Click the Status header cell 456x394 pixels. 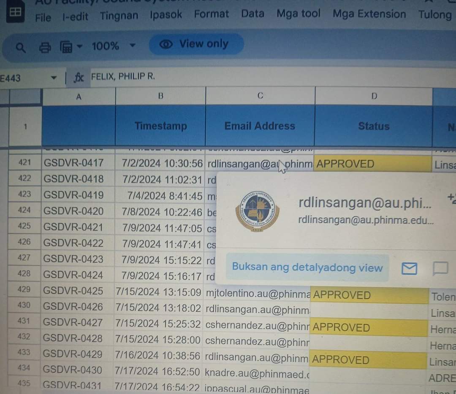(x=374, y=126)
